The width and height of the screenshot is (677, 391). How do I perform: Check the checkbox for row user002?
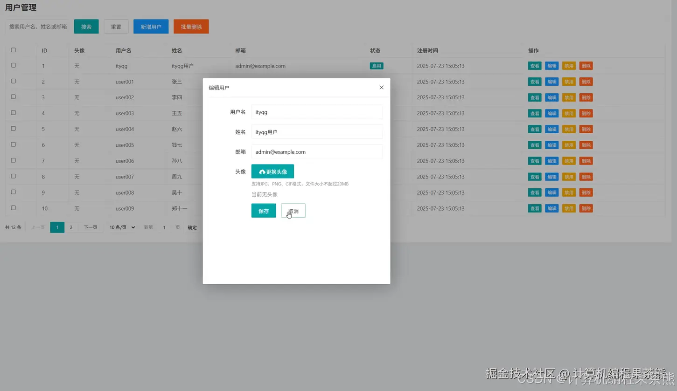(14, 97)
